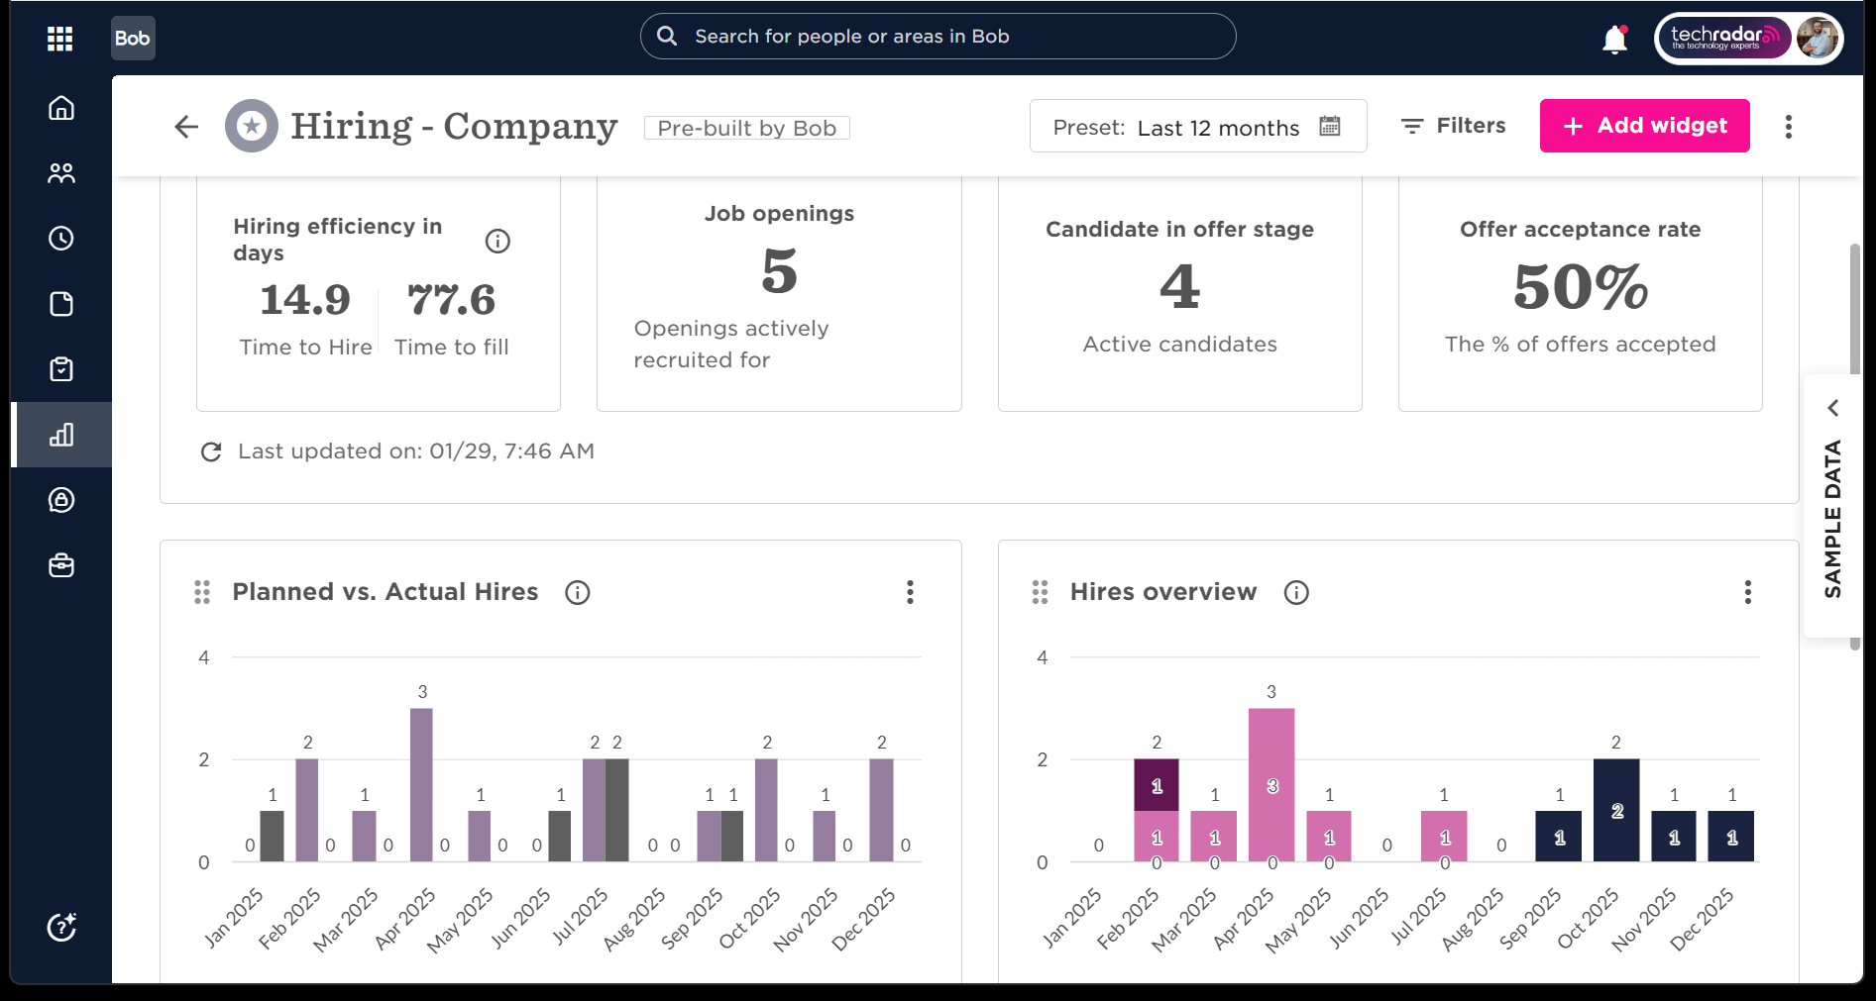Click the search people or areas field
The width and height of the screenshot is (1876, 1001).
coord(938,37)
